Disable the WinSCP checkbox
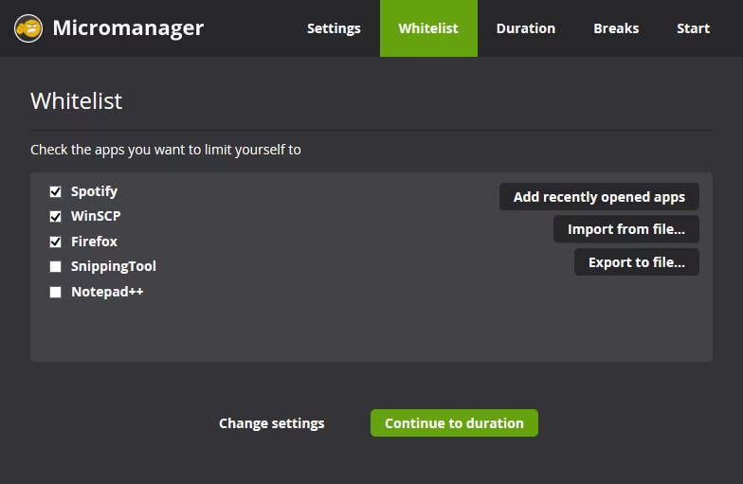 click(x=56, y=217)
